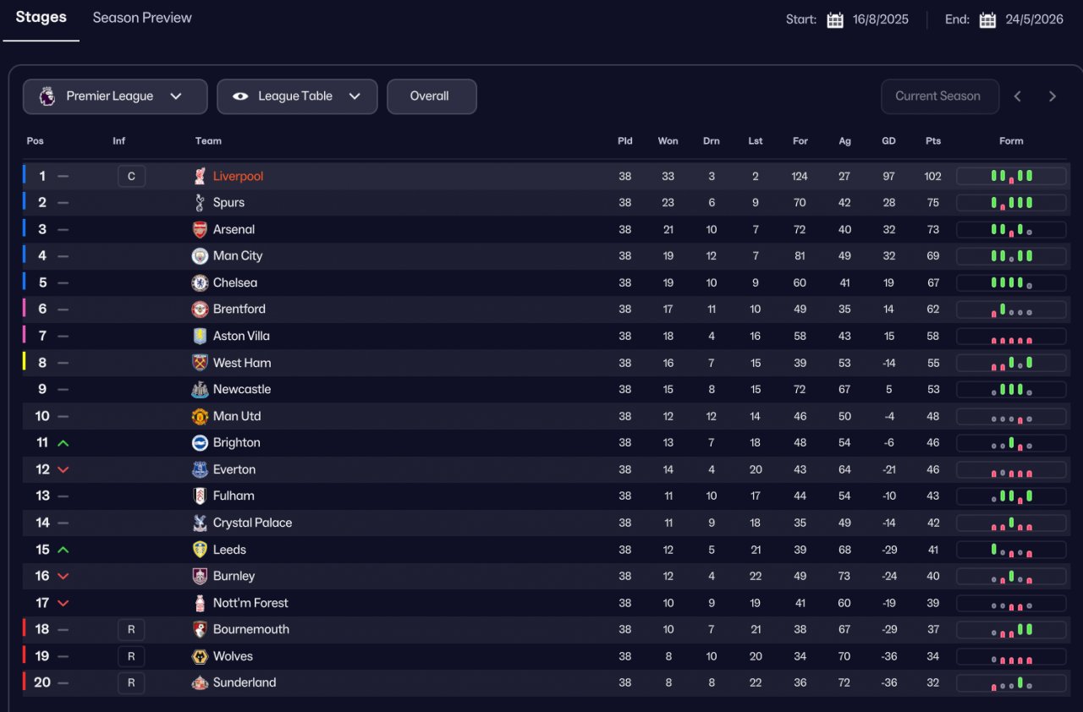This screenshot has height=712, width=1083.
Task: Click the Chelsea club crest
Action: click(x=200, y=282)
